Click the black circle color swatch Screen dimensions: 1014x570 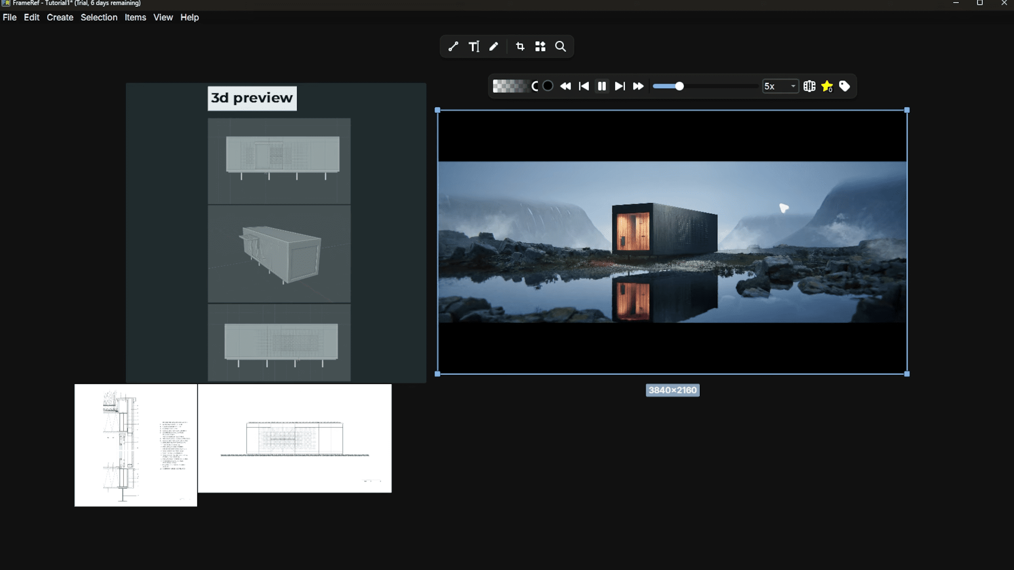(548, 86)
